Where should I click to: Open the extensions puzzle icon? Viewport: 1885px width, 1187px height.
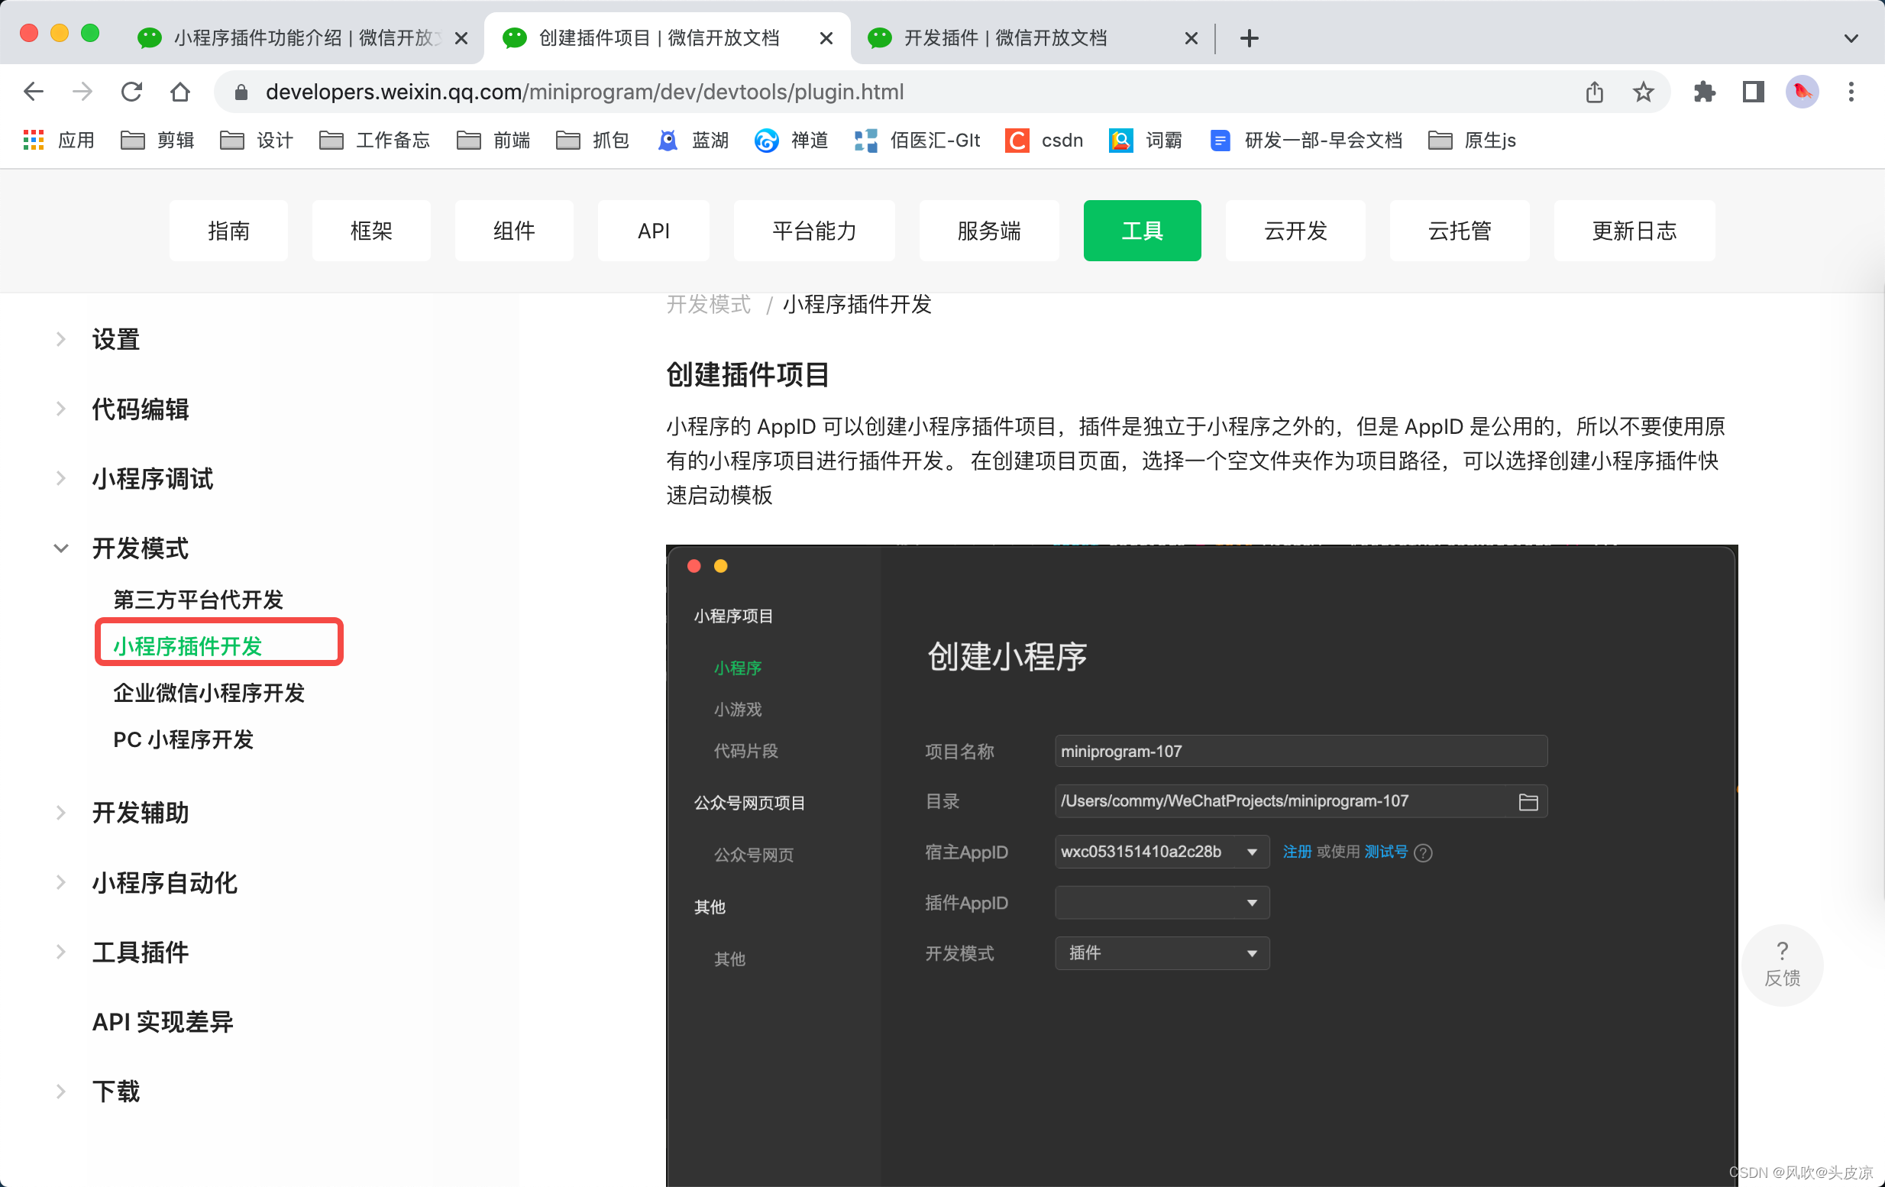coord(1704,92)
